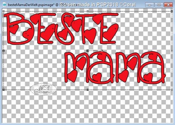The width and height of the screenshot is (175, 125).
Task: Select the middle-right edge selection handle
Action: coord(172,51)
